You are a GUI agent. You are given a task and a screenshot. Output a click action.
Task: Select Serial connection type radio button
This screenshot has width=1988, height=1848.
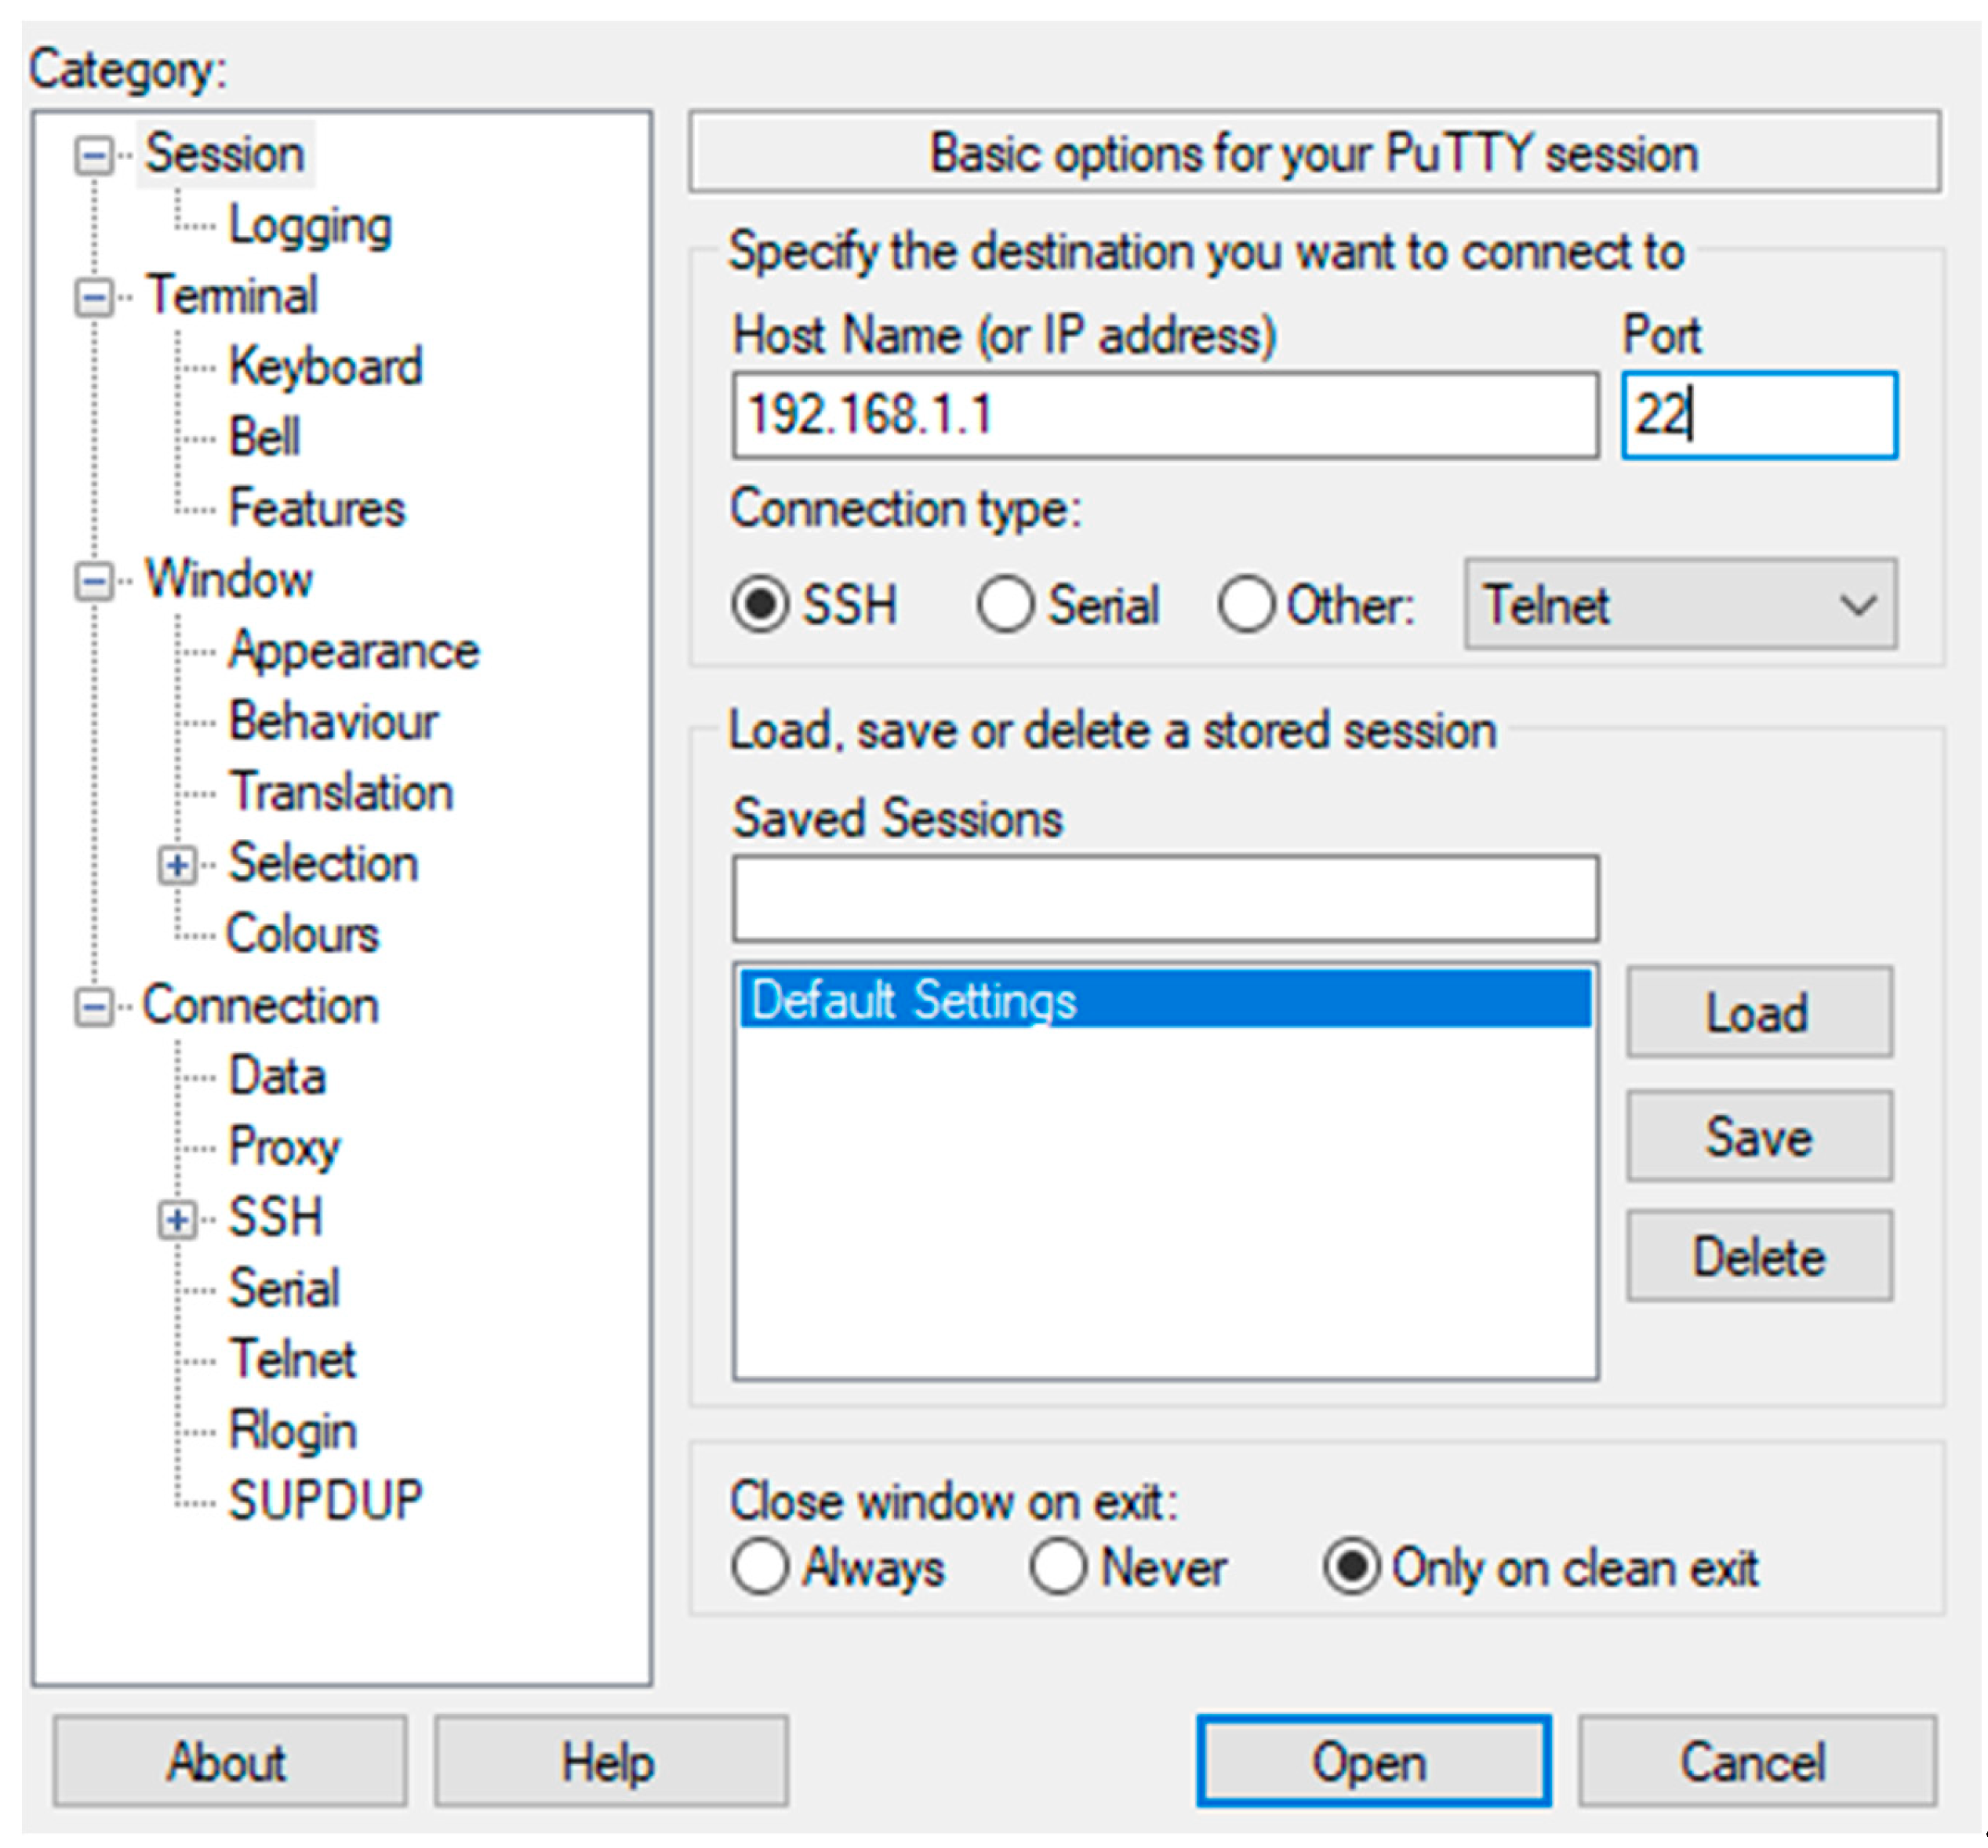1005,605
